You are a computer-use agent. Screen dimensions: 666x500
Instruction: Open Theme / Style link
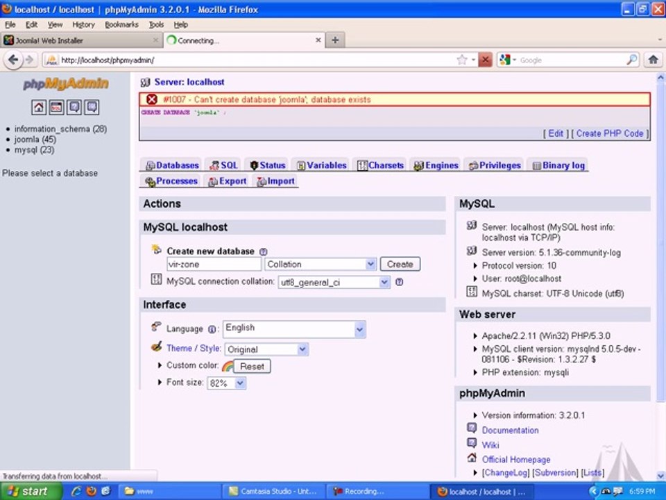point(194,348)
